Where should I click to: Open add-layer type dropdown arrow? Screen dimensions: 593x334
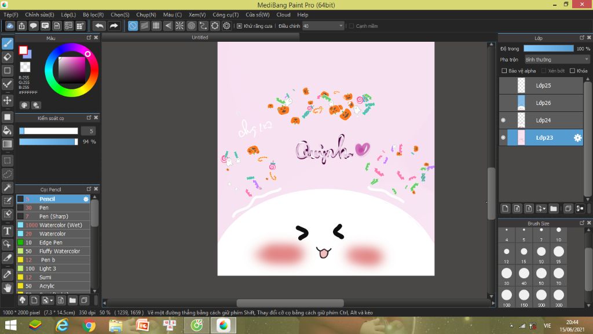click(544, 209)
